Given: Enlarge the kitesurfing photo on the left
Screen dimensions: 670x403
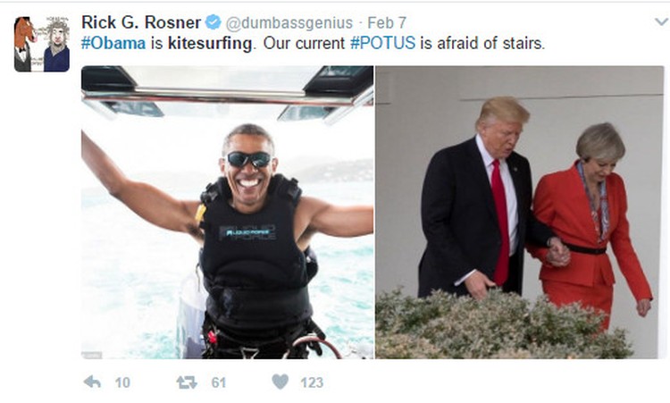Looking at the screenshot, I should [227, 212].
